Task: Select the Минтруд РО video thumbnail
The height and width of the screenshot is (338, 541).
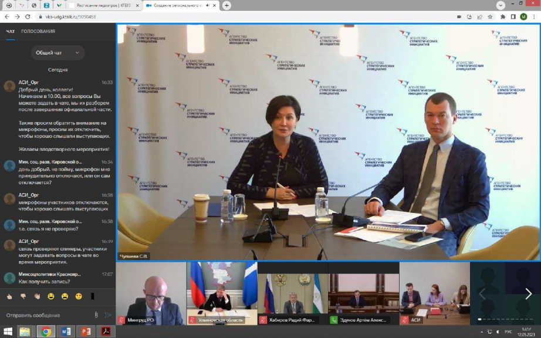Action: pyautogui.click(x=151, y=293)
